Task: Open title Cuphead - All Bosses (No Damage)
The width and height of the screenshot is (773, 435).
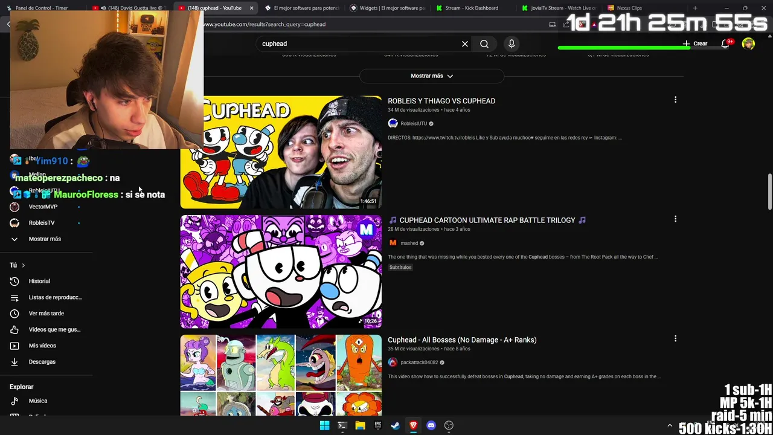Action: point(462,340)
